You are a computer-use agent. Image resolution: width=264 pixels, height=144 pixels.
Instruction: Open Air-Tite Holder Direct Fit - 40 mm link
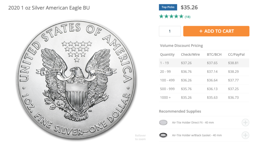pos(193,123)
